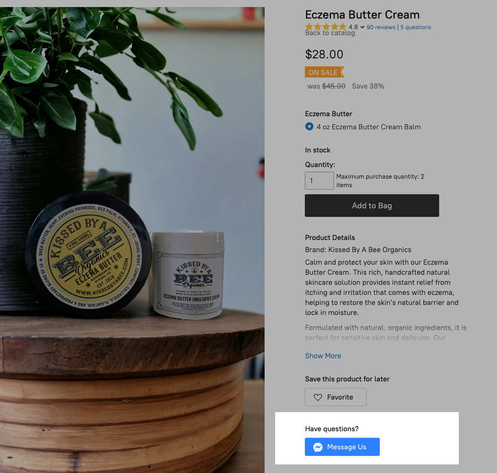The height and width of the screenshot is (473, 497).
Task: Click the Add to Bag button
Action: pos(372,205)
